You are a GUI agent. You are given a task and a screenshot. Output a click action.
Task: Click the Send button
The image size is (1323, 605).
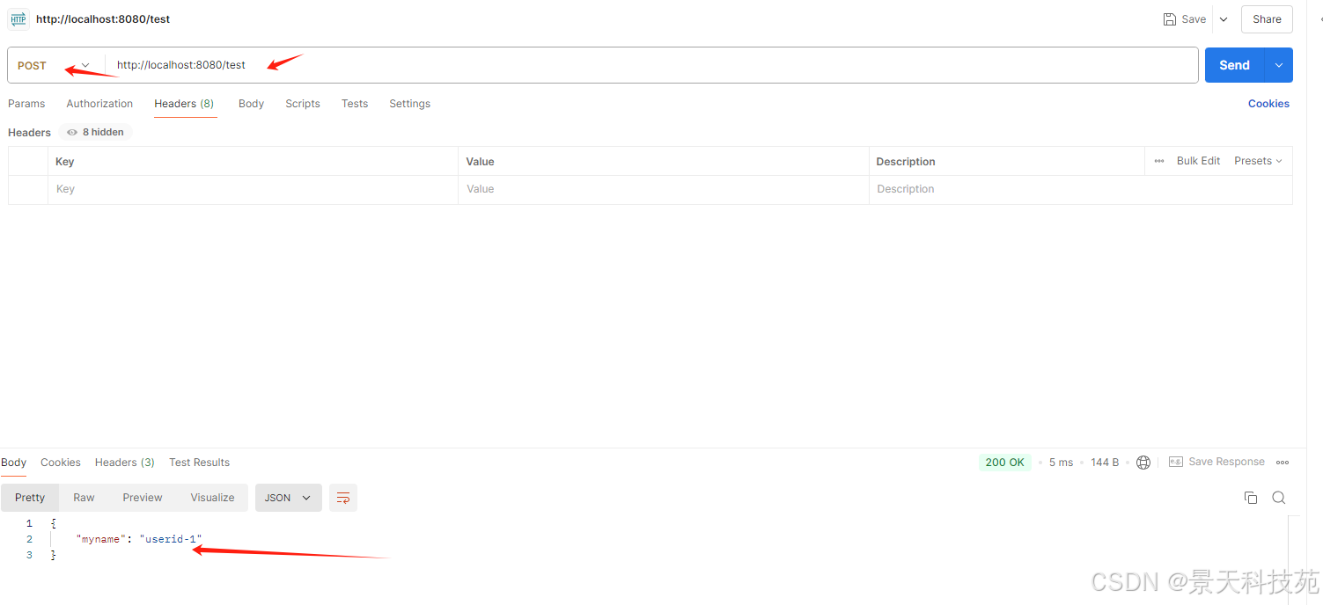pyautogui.click(x=1234, y=65)
